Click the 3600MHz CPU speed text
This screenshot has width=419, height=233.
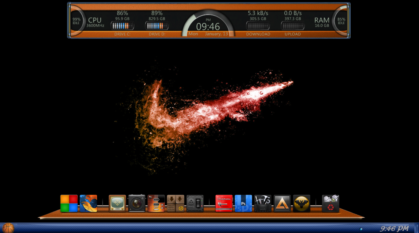[x=95, y=26]
